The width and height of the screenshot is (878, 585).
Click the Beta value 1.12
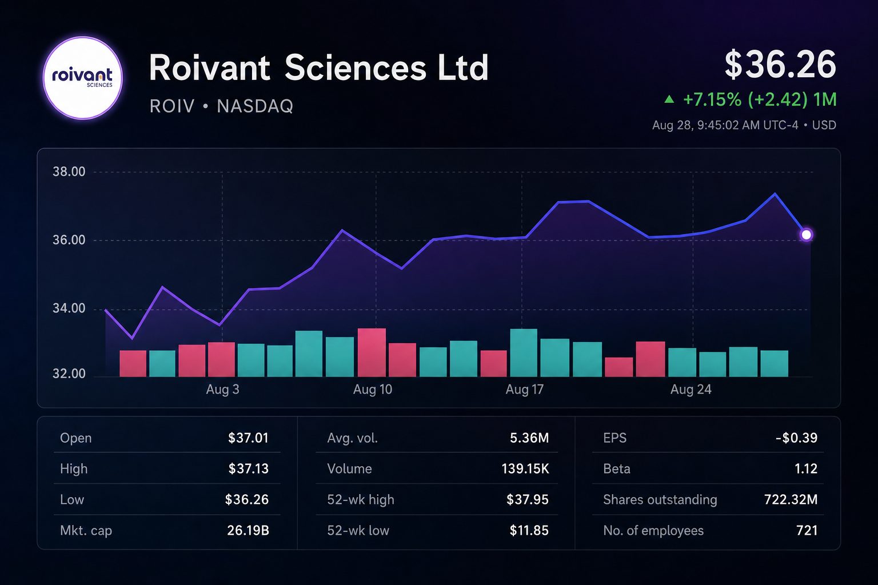tap(806, 469)
